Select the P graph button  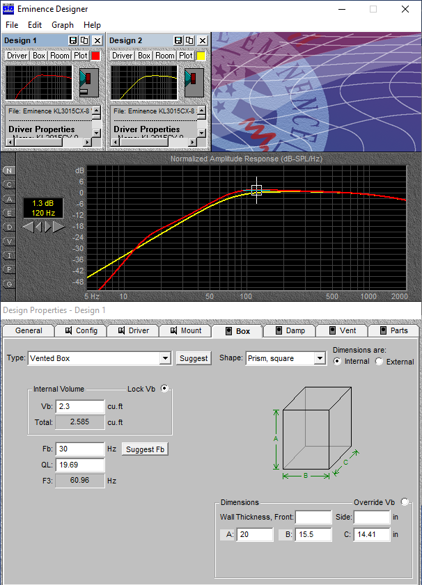pyautogui.click(x=9, y=269)
